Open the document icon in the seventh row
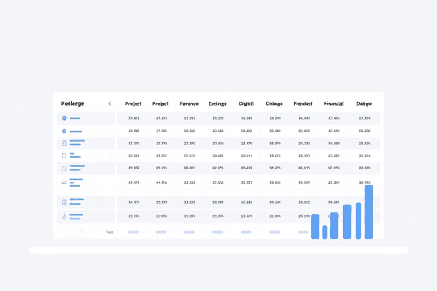Screen dimensions: 437x291 click(x=64, y=202)
